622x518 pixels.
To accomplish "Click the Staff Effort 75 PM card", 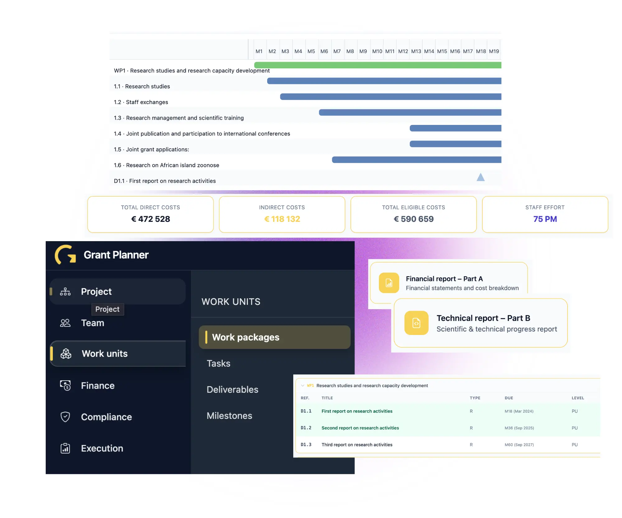I will click(x=545, y=214).
